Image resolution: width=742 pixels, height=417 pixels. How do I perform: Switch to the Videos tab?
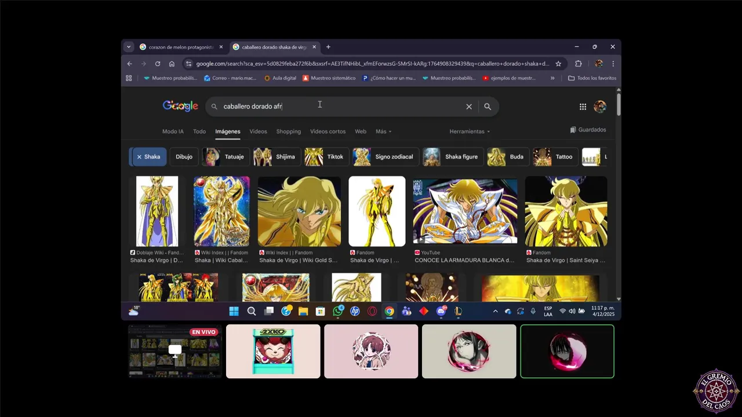pyautogui.click(x=258, y=131)
